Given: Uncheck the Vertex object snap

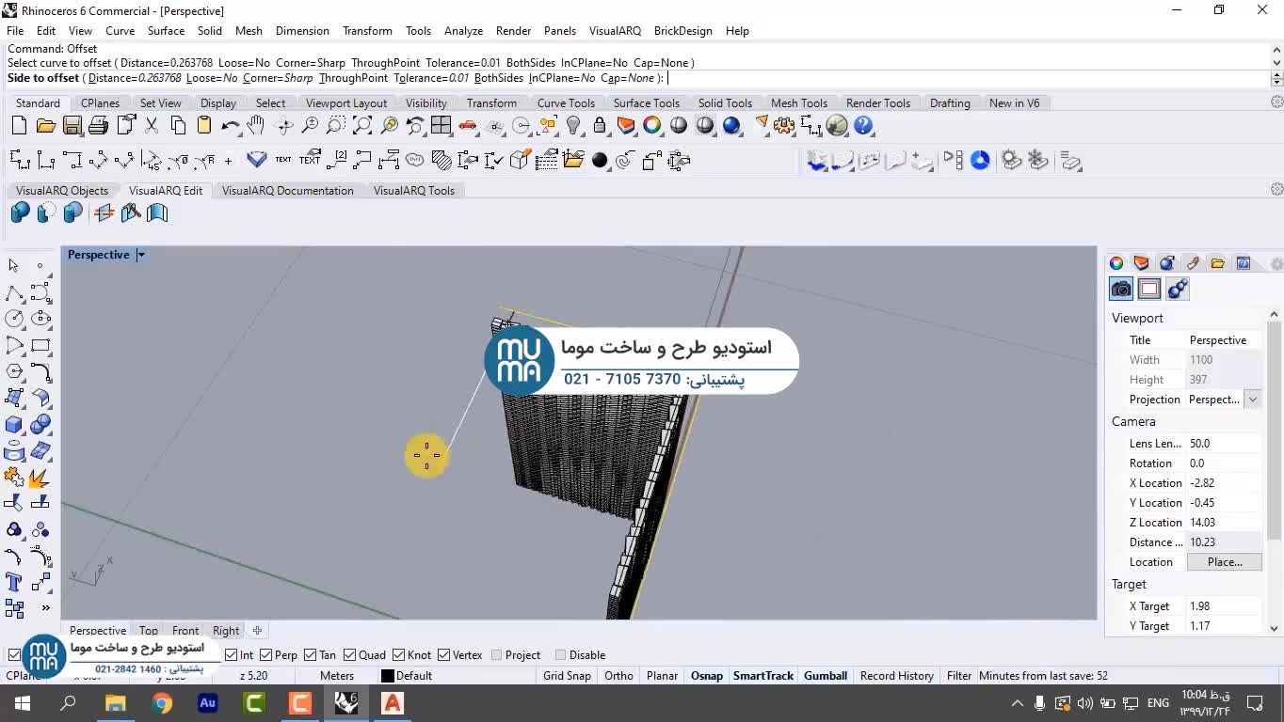Looking at the screenshot, I should 445,655.
